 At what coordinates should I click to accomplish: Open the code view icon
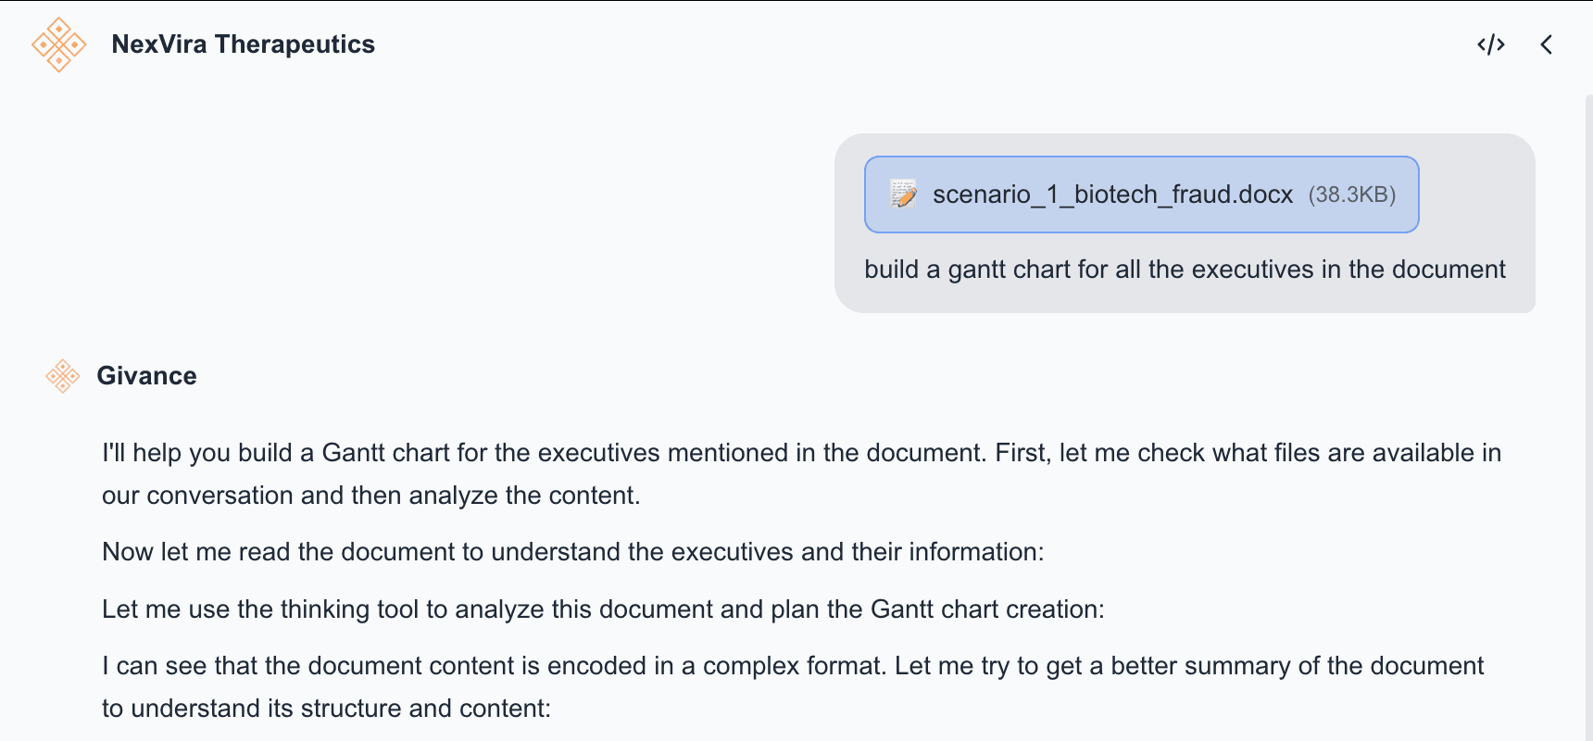click(x=1490, y=44)
